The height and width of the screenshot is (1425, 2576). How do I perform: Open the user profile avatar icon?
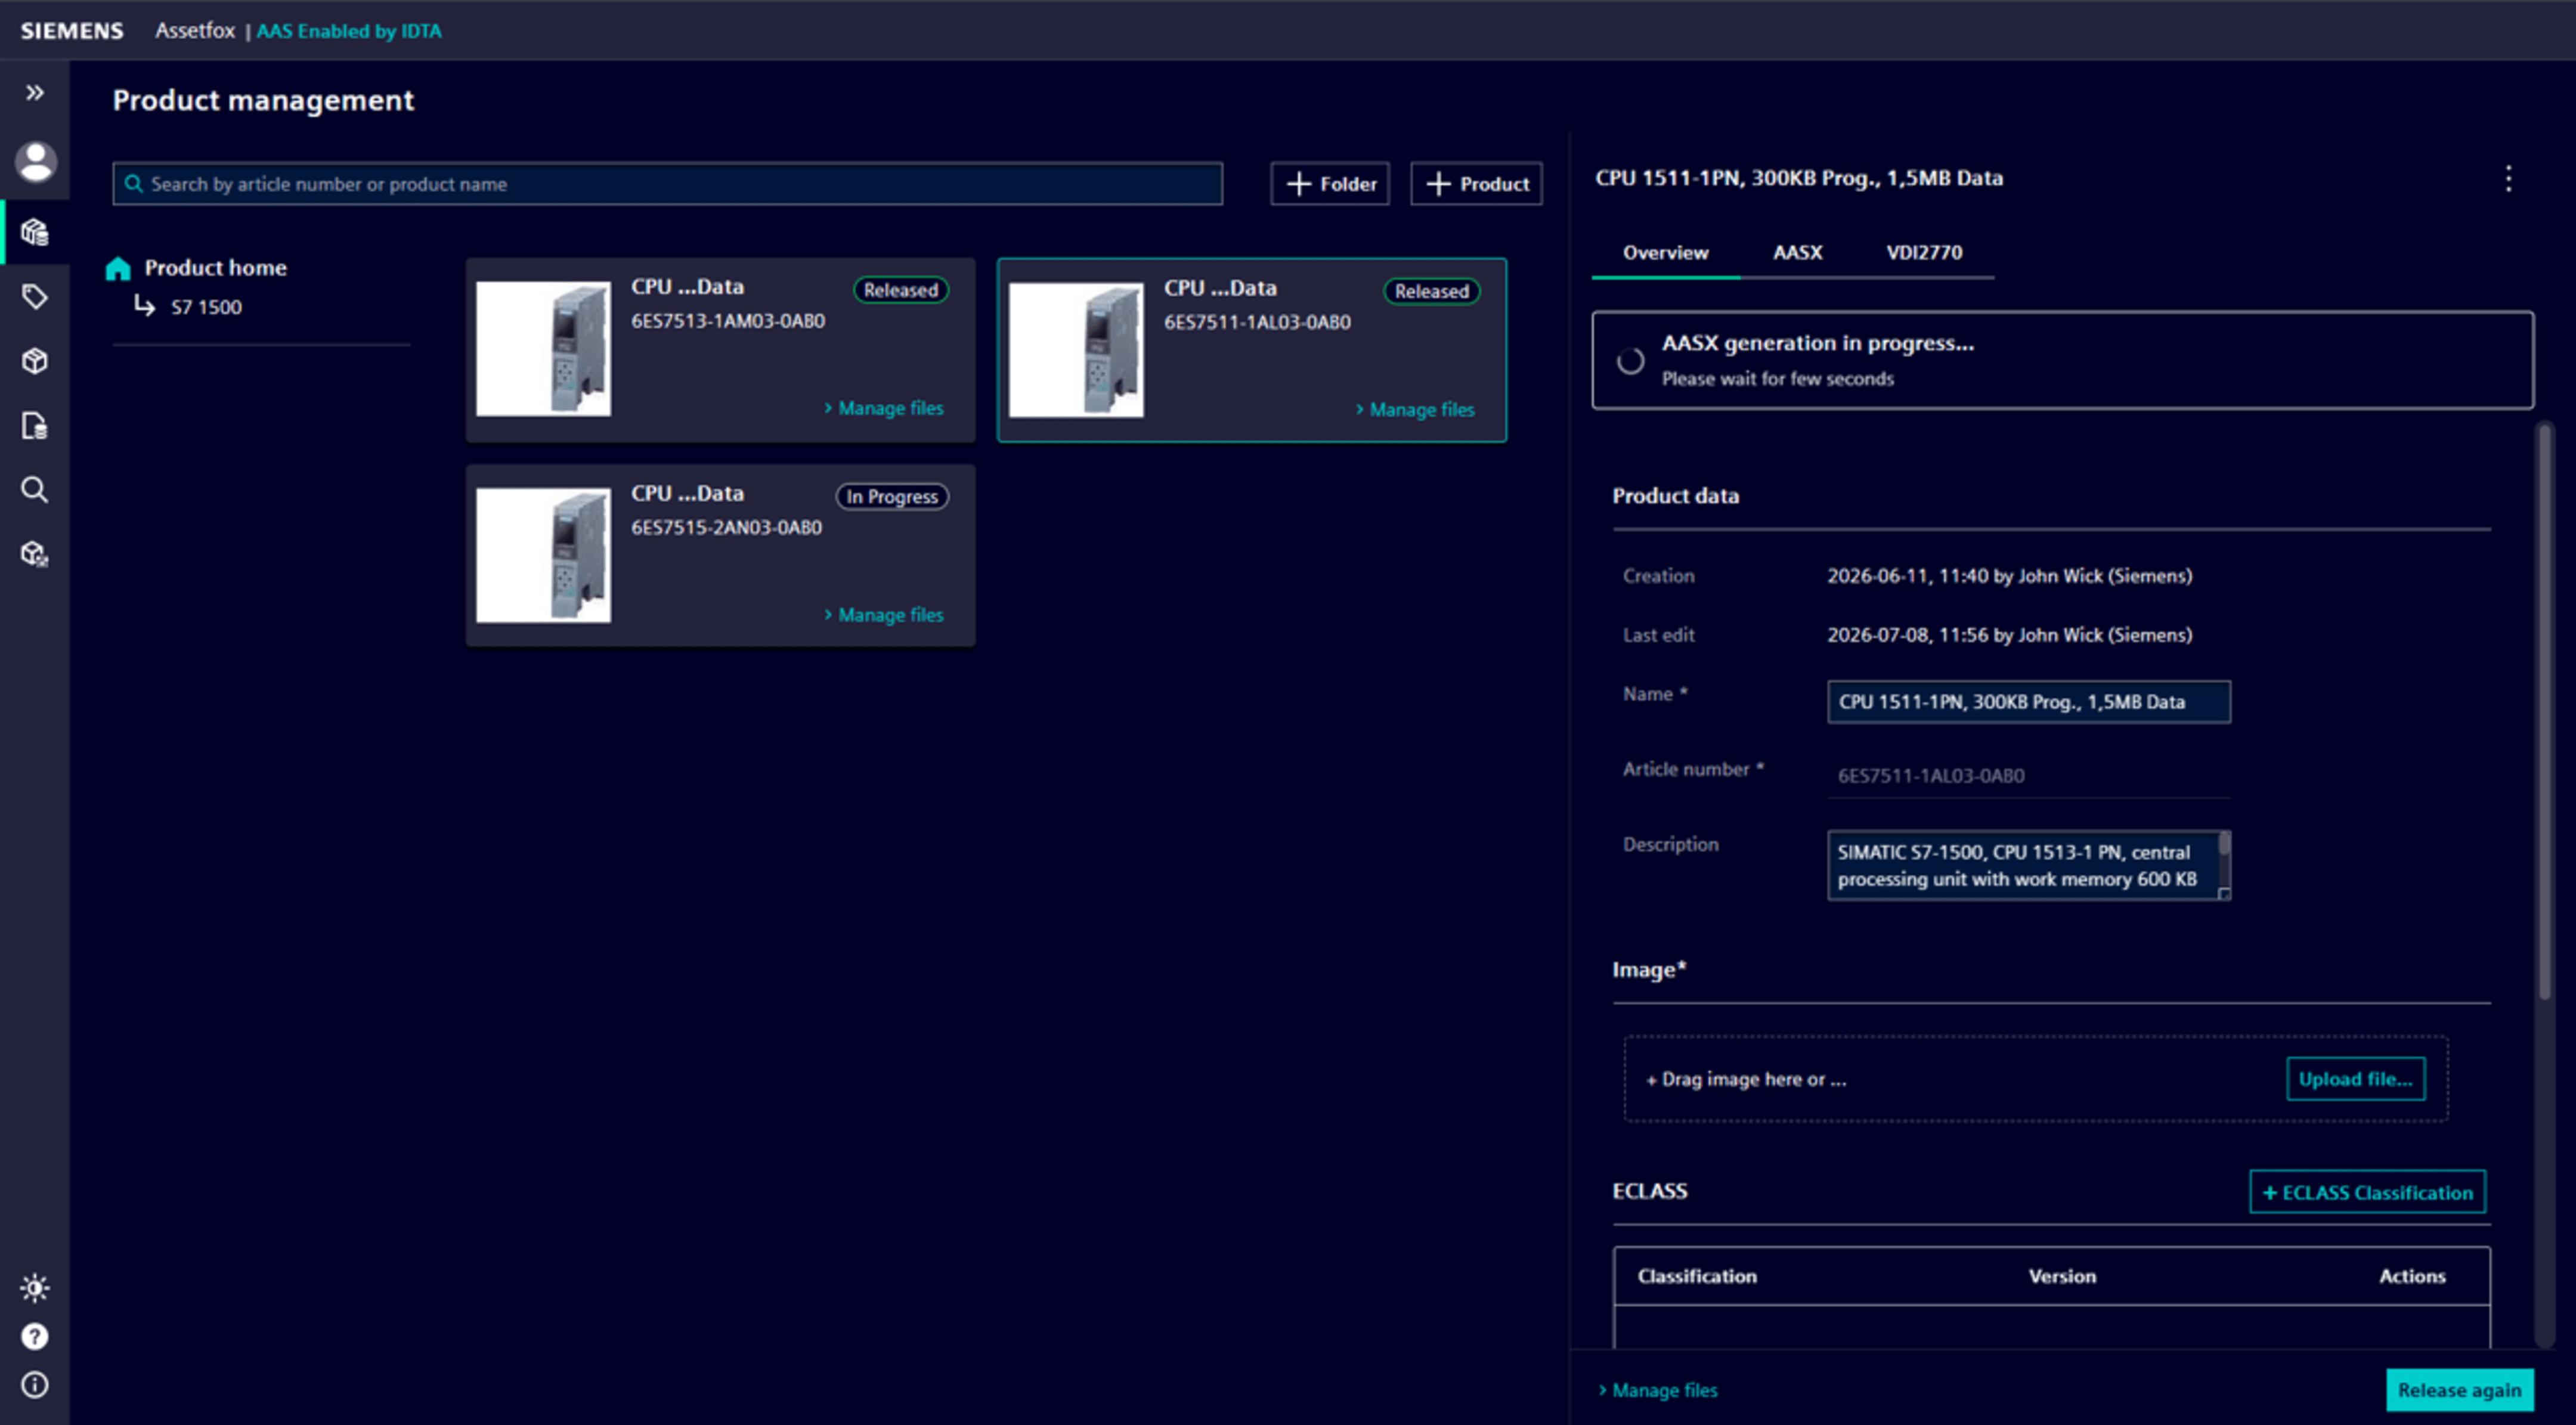point(35,162)
